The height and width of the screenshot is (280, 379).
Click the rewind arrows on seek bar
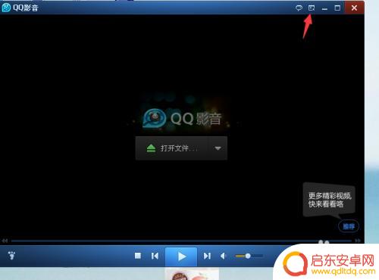tap(5, 241)
